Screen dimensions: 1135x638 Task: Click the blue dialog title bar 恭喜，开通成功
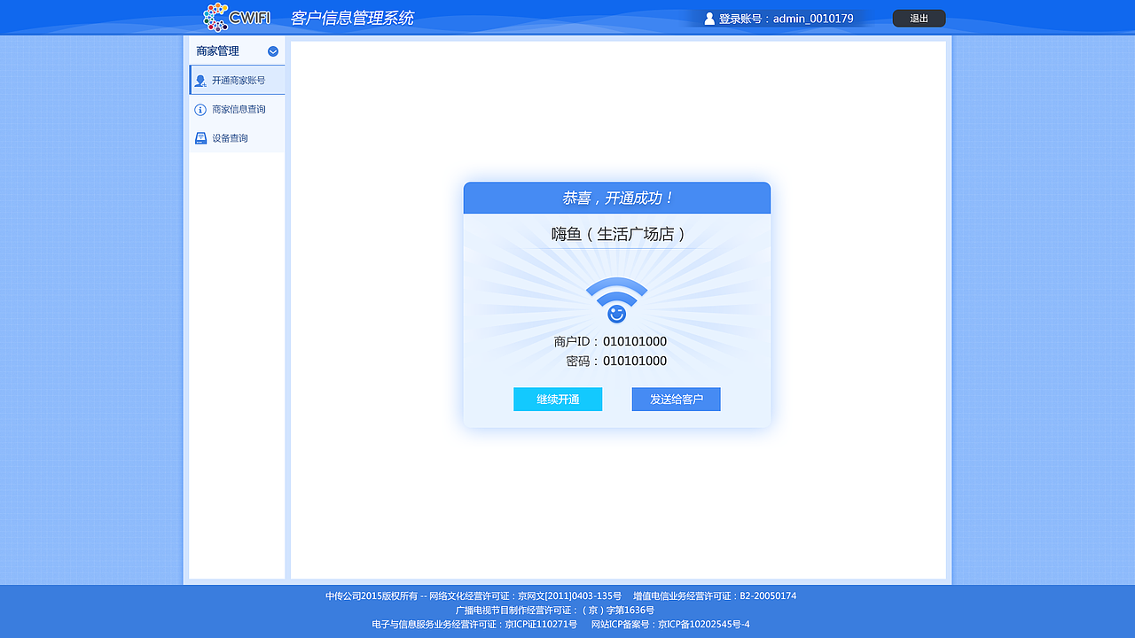616,198
